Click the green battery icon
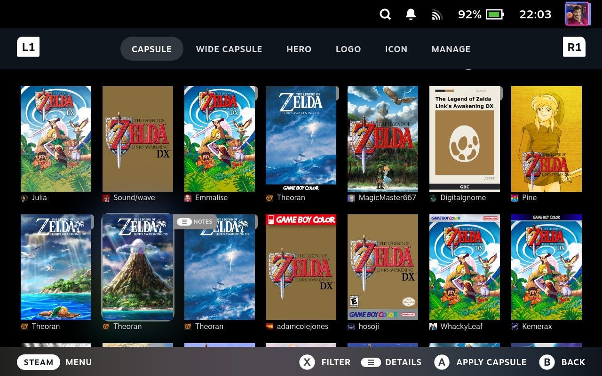Screen dimensions: 602x376 coord(495,15)
